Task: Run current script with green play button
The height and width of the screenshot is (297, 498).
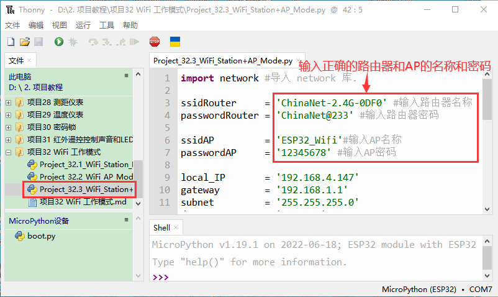Action: [x=58, y=42]
